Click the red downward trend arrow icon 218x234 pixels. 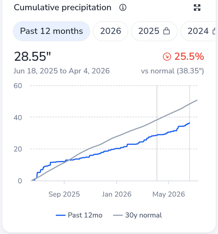coord(167,57)
